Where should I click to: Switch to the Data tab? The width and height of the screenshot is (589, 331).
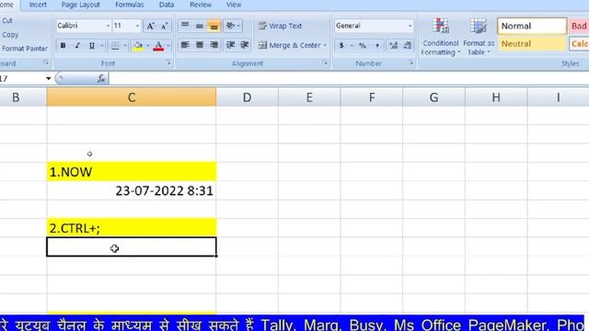click(x=167, y=5)
